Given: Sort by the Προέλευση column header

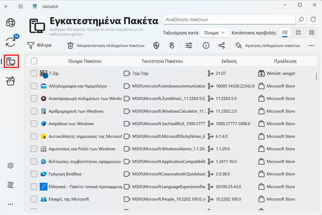Looking at the screenshot, I should [x=285, y=61].
